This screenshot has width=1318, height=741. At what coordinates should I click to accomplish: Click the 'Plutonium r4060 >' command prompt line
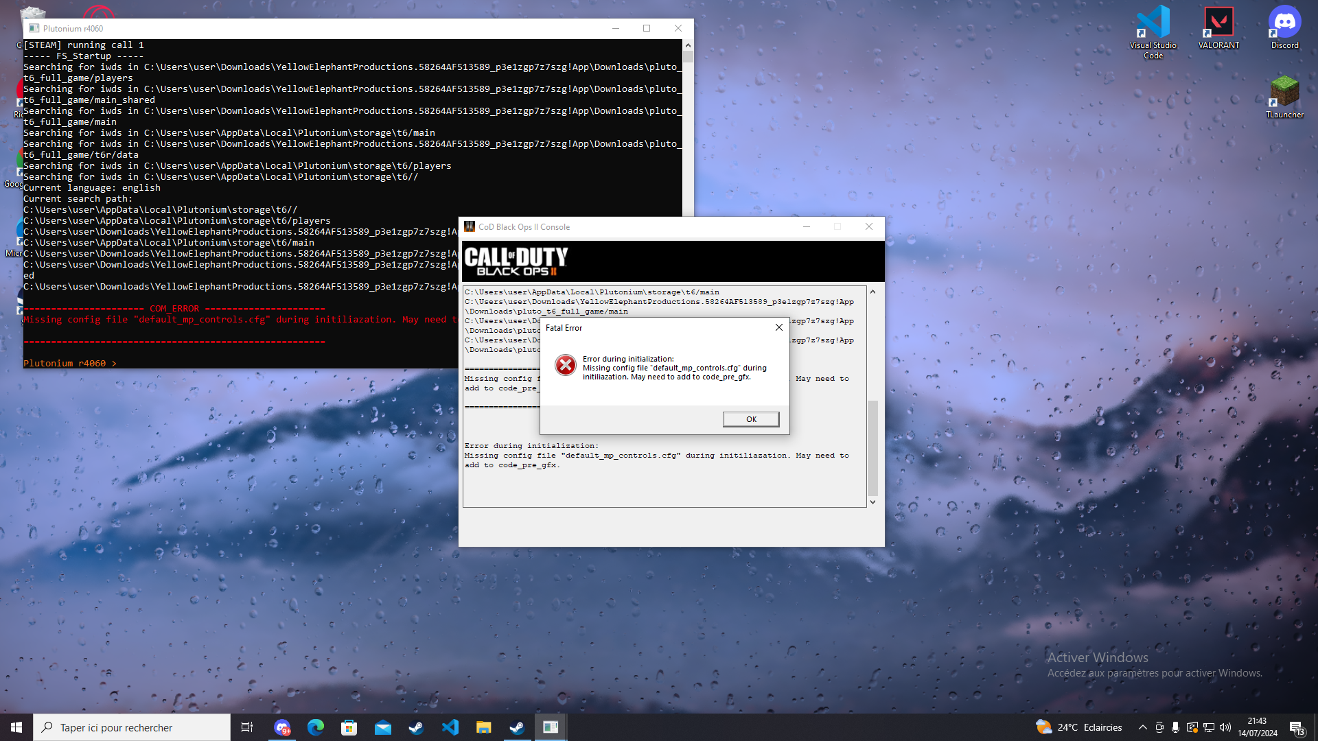click(x=70, y=363)
